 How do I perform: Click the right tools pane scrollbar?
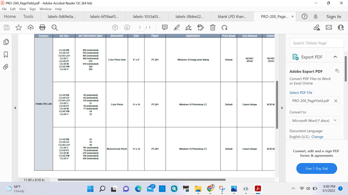pyautogui.click(x=346, y=69)
